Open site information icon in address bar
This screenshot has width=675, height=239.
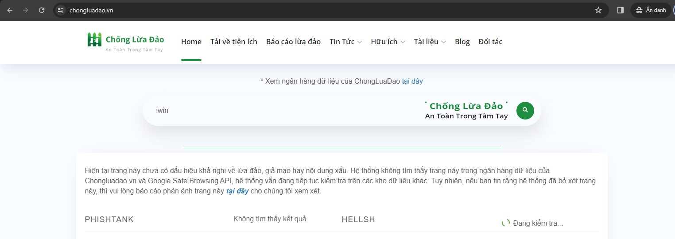click(x=61, y=10)
